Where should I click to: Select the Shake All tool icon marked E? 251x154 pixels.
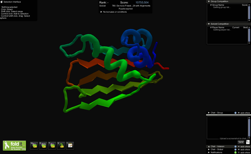coord(43,145)
